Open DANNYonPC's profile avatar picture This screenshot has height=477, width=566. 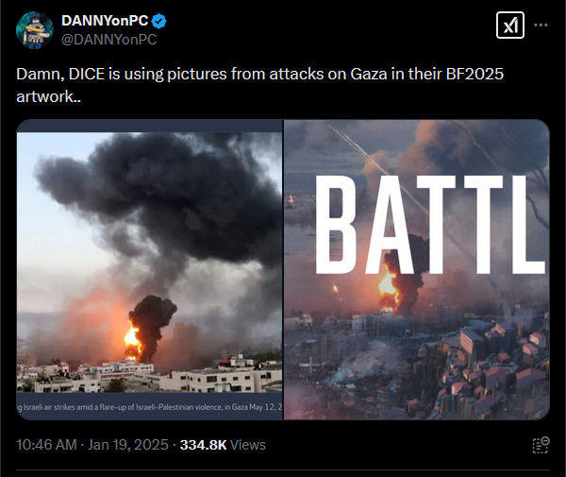(x=35, y=30)
